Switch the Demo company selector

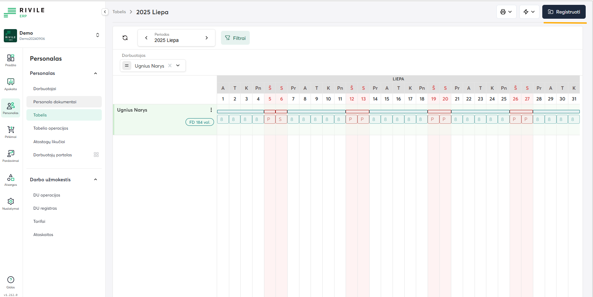98,35
